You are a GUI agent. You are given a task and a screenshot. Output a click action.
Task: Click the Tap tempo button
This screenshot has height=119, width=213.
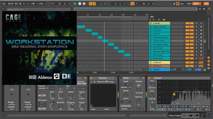(x=4, y=4)
